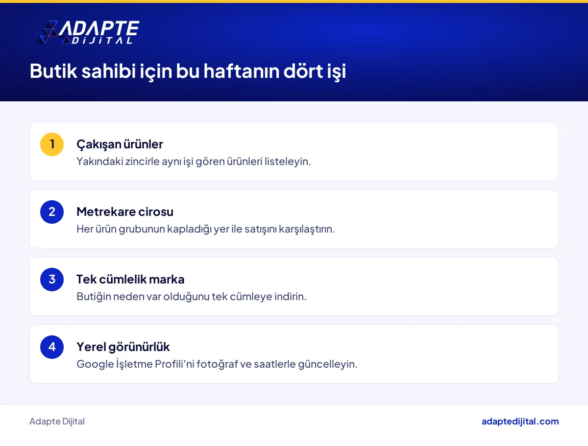The width and height of the screenshot is (588, 446).
Task: Click the text 'Butiğin neden var olduğunu tek cümleye indirin.'
Action: pyautogui.click(x=192, y=296)
